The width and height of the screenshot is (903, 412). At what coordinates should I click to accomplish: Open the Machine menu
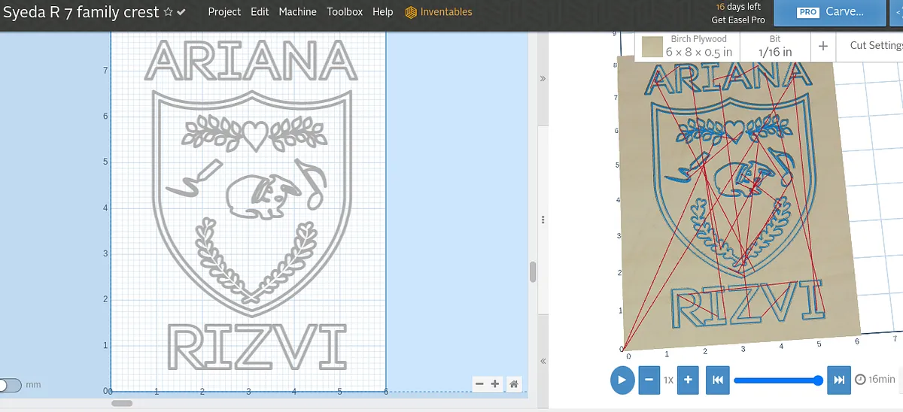[x=297, y=12]
